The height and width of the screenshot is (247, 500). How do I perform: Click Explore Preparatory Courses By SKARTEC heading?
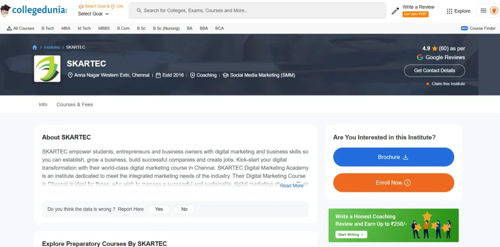[104, 244]
